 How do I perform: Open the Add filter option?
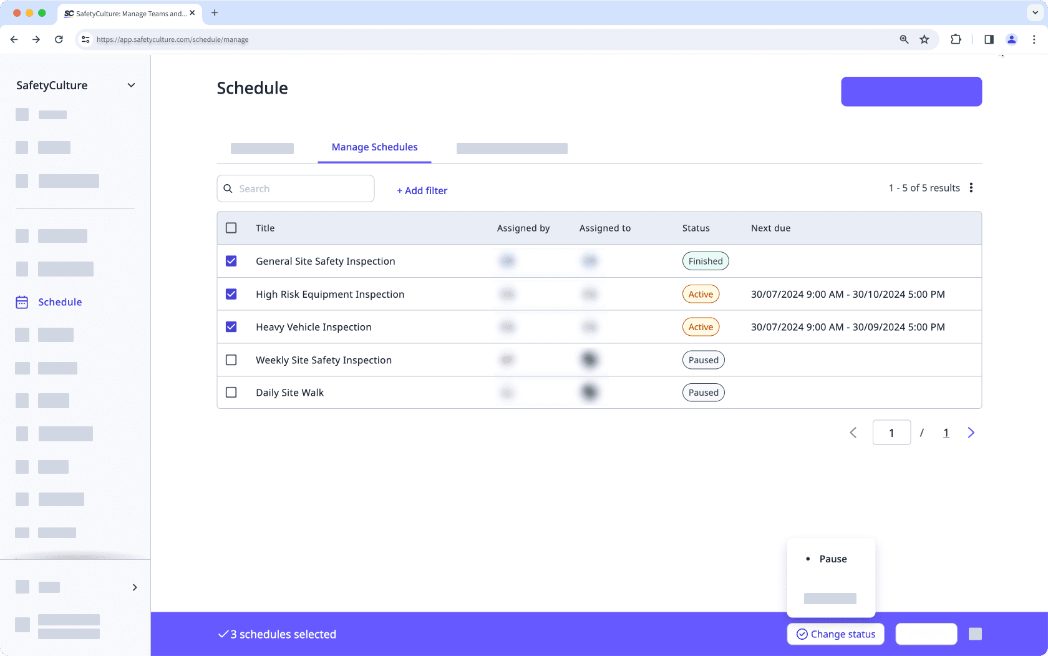click(x=422, y=190)
